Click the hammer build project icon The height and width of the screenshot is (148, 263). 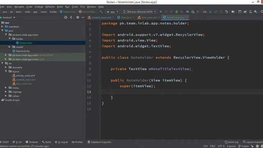click(101, 12)
